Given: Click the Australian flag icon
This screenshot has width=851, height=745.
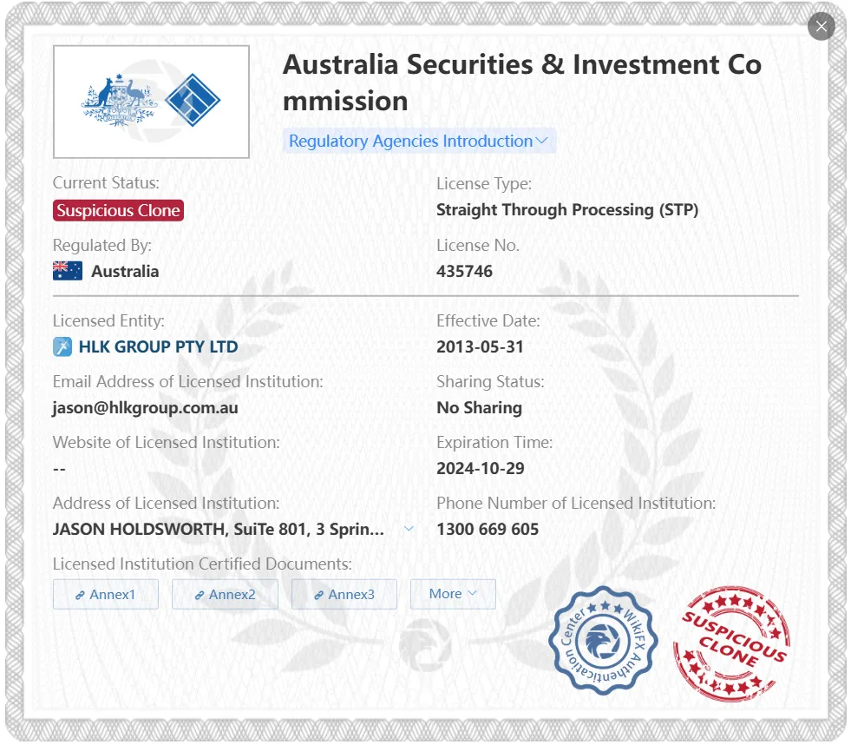Looking at the screenshot, I should coord(68,271).
